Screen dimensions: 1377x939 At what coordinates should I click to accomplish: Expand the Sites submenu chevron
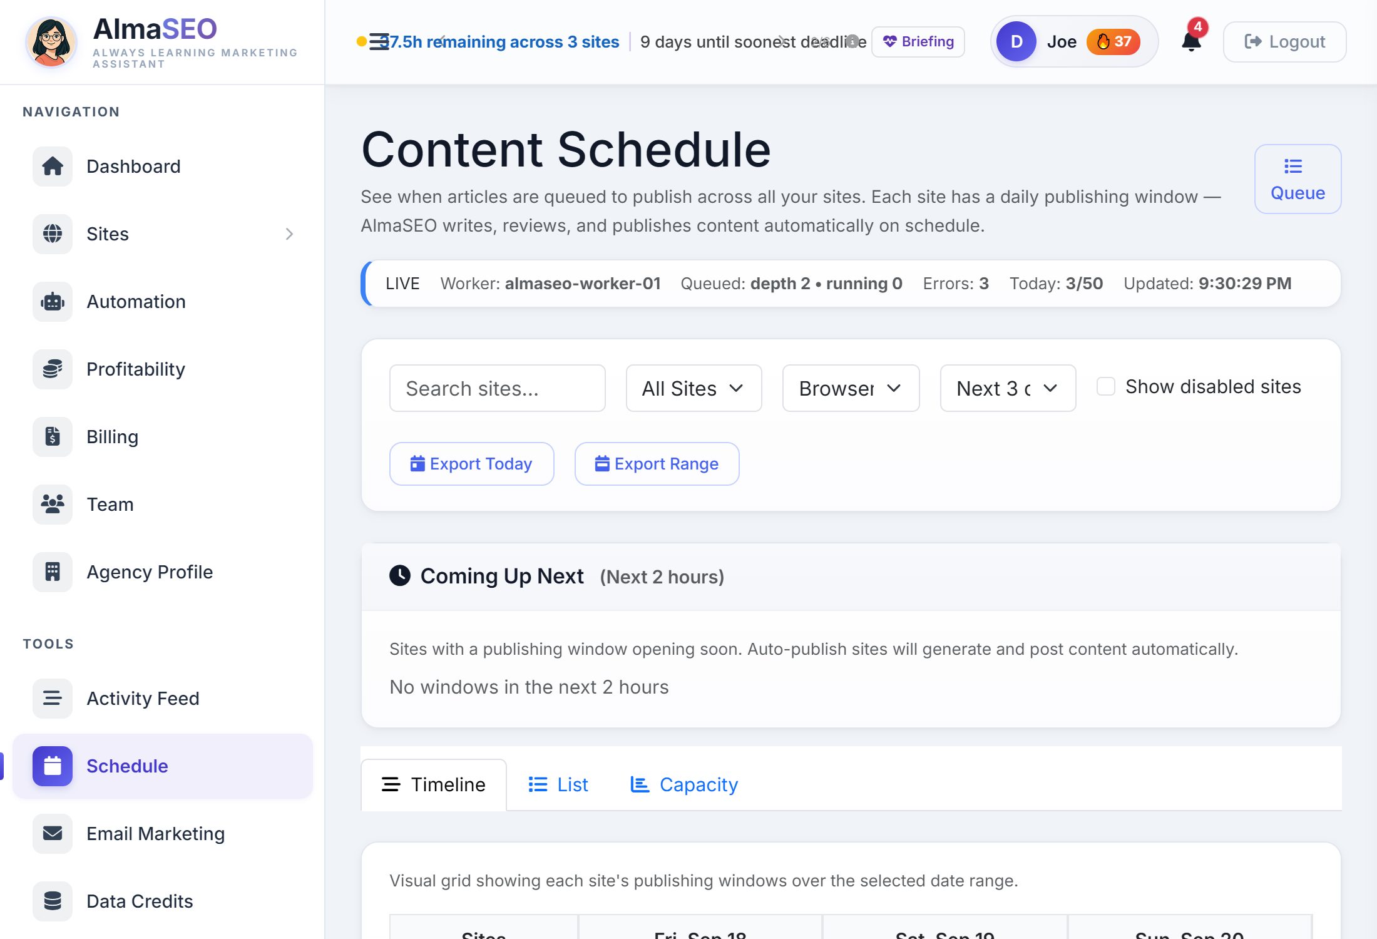[x=289, y=234]
